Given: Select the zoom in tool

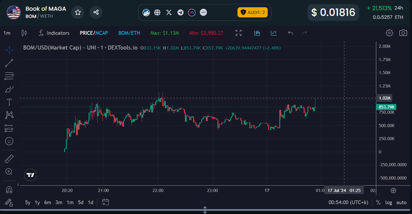Looking at the screenshot, I should 9,172.
